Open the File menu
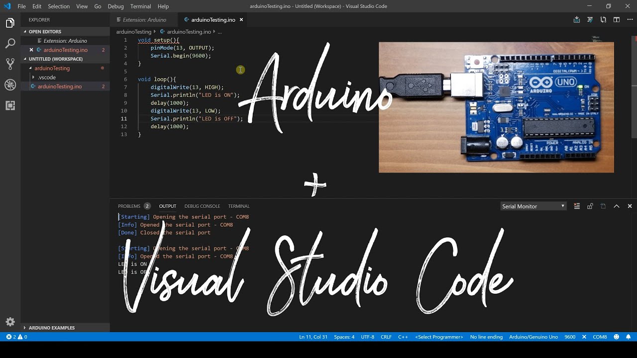 pos(21,6)
